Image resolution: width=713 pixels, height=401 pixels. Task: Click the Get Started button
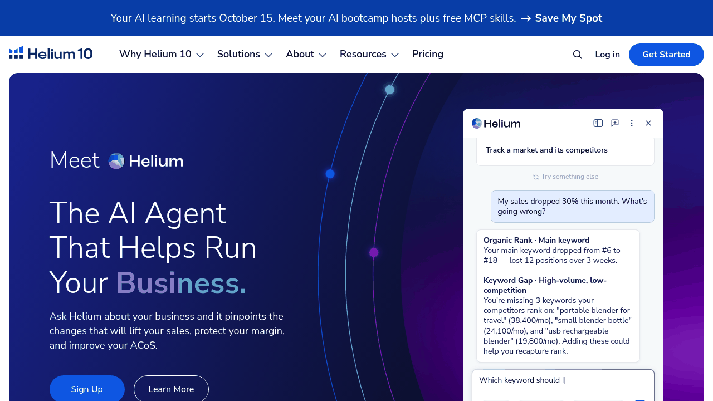pos(666,55)
